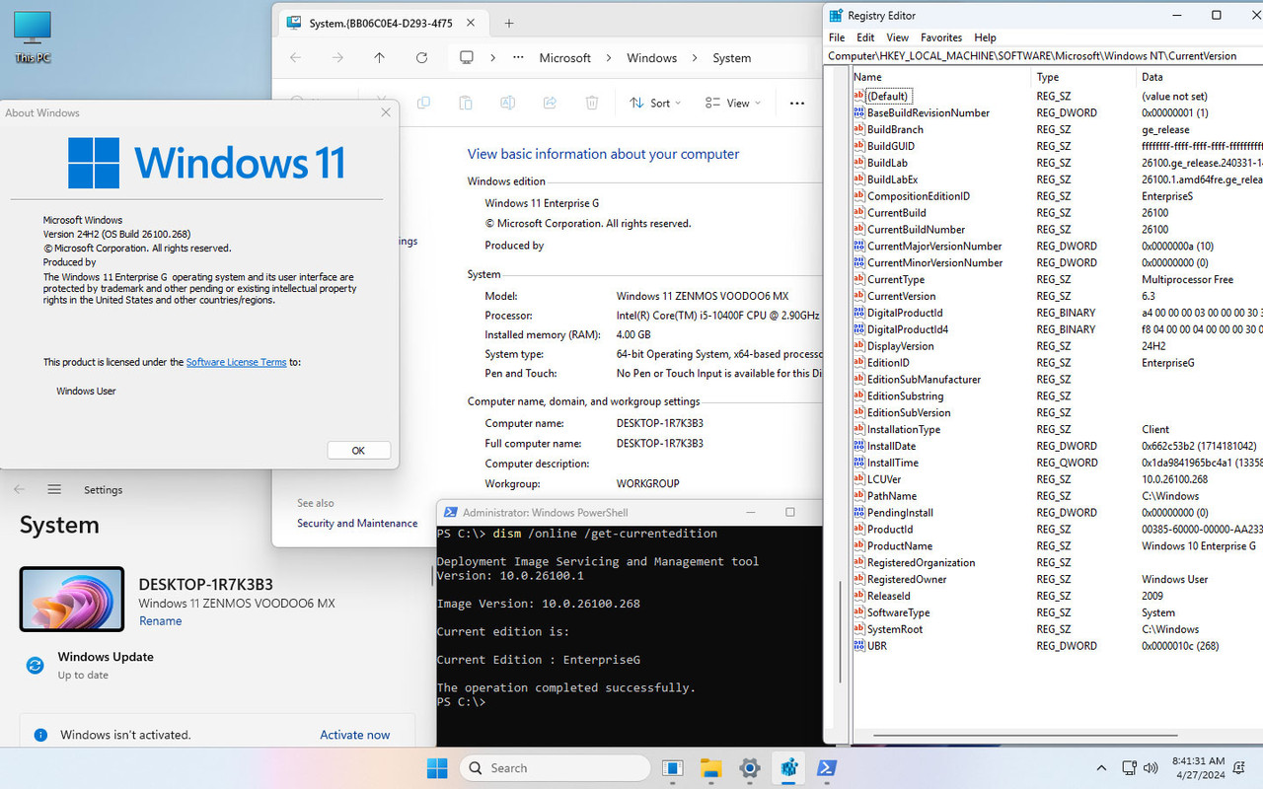Image resolution: width=1263 pixels, height=789 pixels.
Task: Click the Registry Editor address path field
Action: coord(1044,56)
